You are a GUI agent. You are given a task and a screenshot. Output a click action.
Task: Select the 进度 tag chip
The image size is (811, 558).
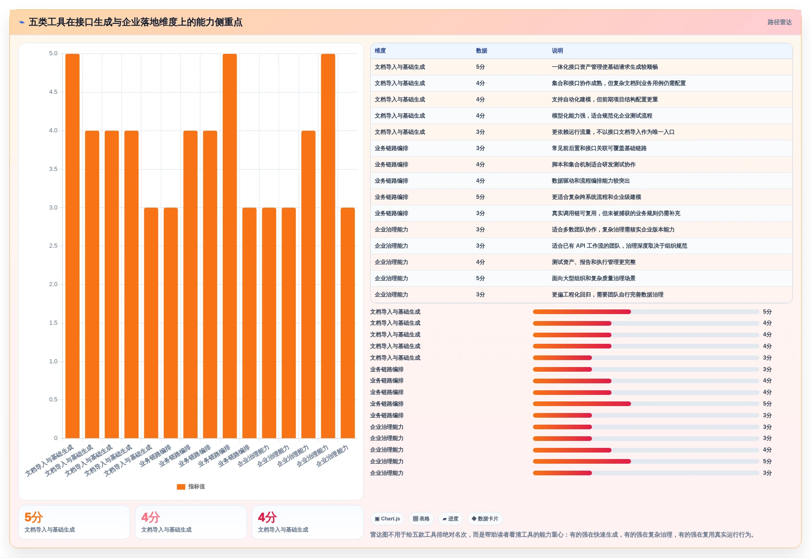451,519
